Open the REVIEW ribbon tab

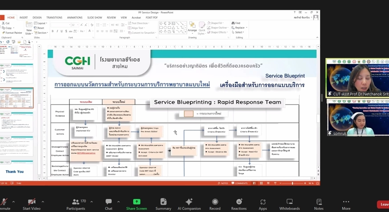coord(111,18)
